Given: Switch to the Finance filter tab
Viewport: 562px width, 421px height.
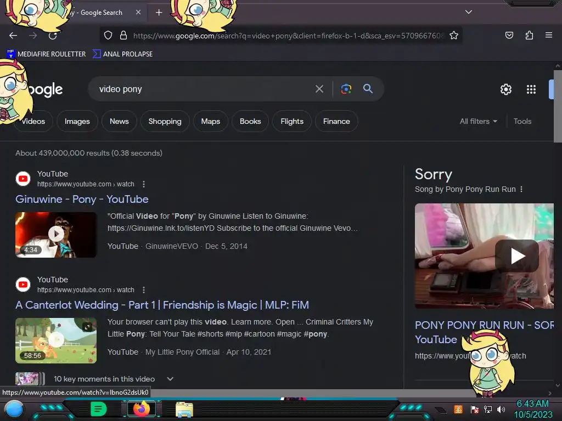Looking at the screenshot, I should (x=336, y=121).
